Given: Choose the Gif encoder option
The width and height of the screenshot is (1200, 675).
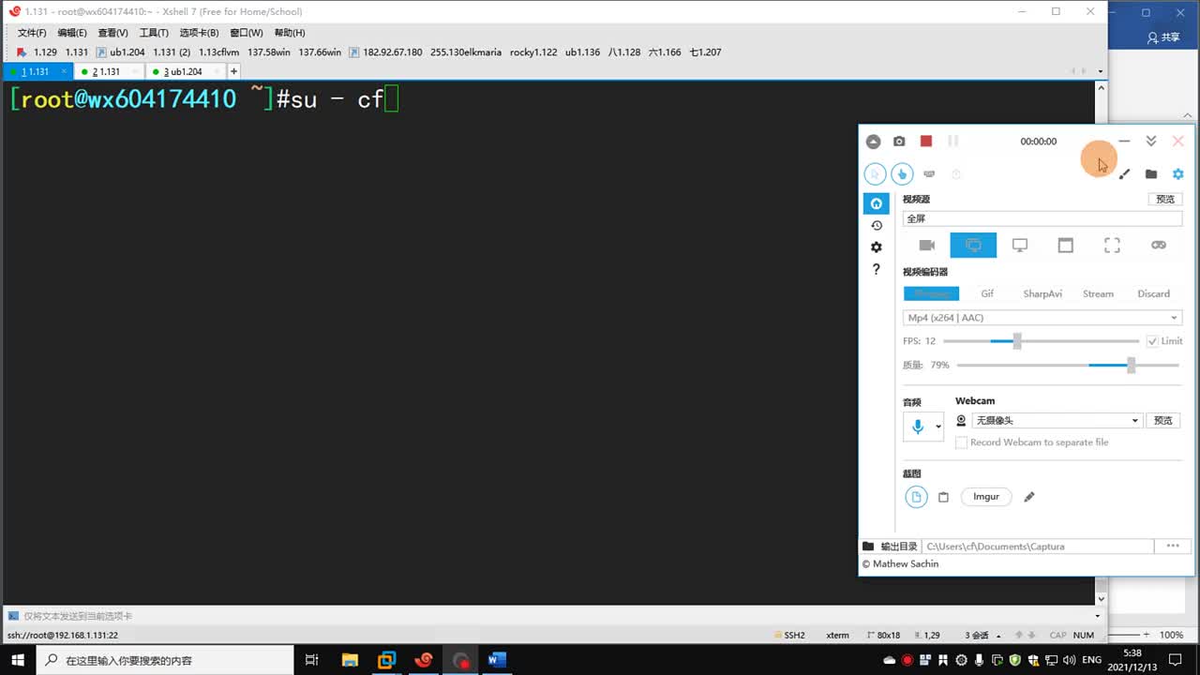Looking at the screenshot, I should point(987,293).
